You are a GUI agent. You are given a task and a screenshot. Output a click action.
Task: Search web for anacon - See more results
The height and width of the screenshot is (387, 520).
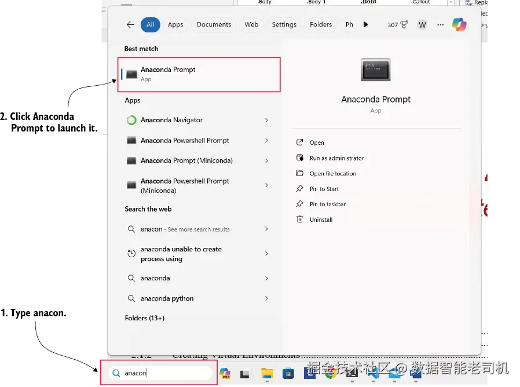pyautogui.click(x=198, y=229)
